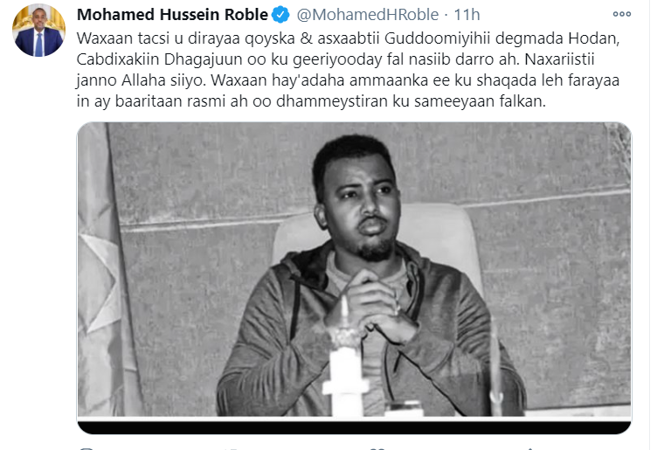Click the reply icon under the tweet
671x450 pixels.
86,448
